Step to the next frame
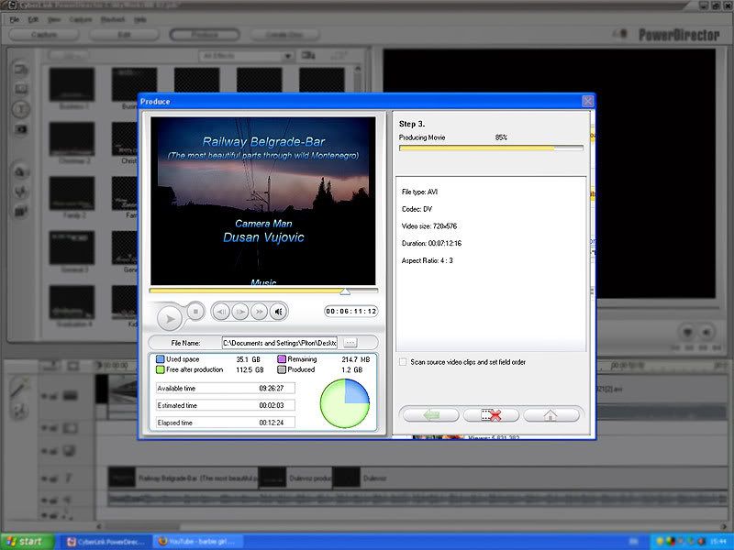 (x=240, y=312)
